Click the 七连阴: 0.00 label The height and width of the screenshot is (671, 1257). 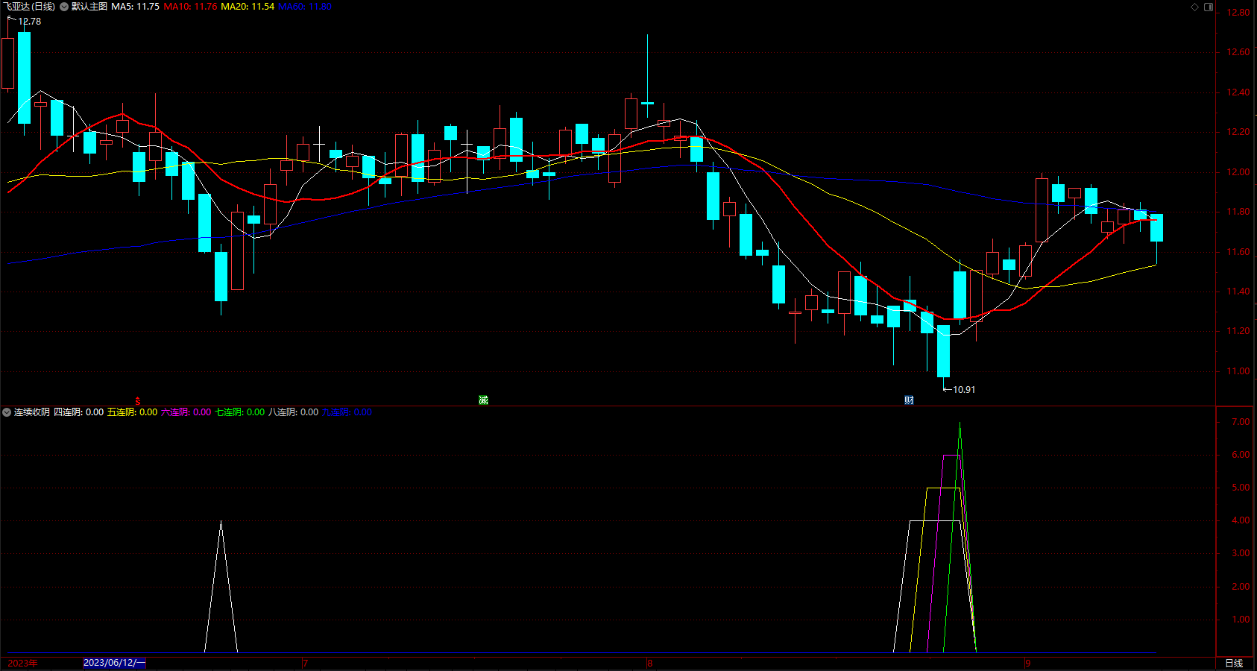tap(240, 412)
